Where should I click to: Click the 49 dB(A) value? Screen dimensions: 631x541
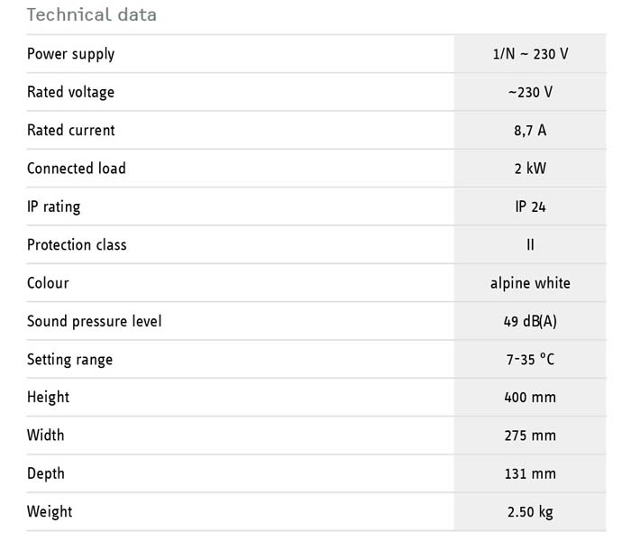(530, 321)
